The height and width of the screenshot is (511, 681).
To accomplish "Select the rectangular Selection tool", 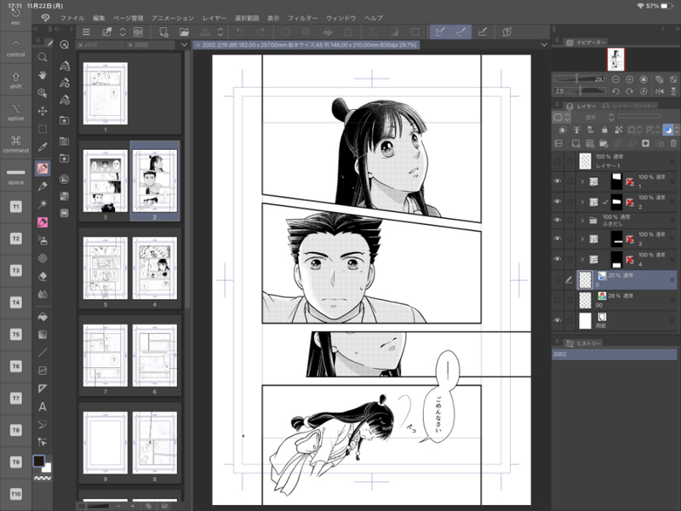I will (42, 129).
